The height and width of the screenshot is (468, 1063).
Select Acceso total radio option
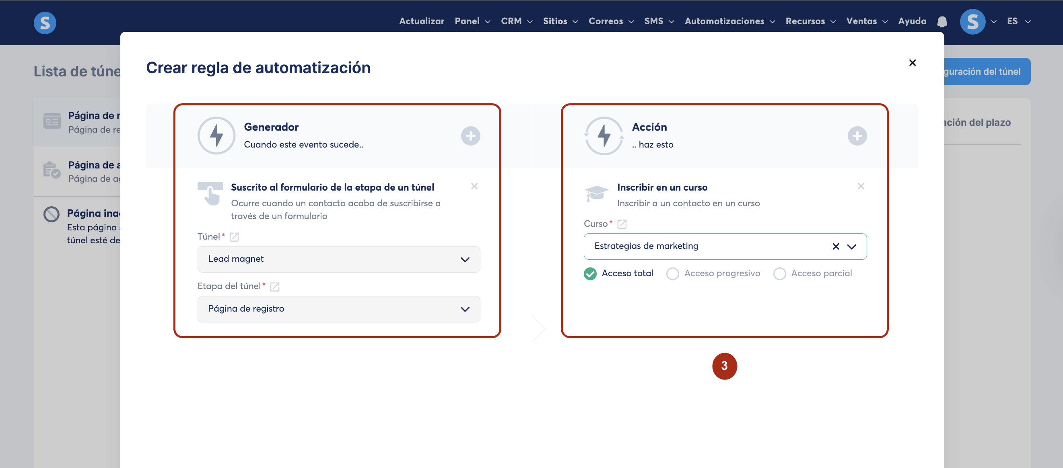[590, 274]
